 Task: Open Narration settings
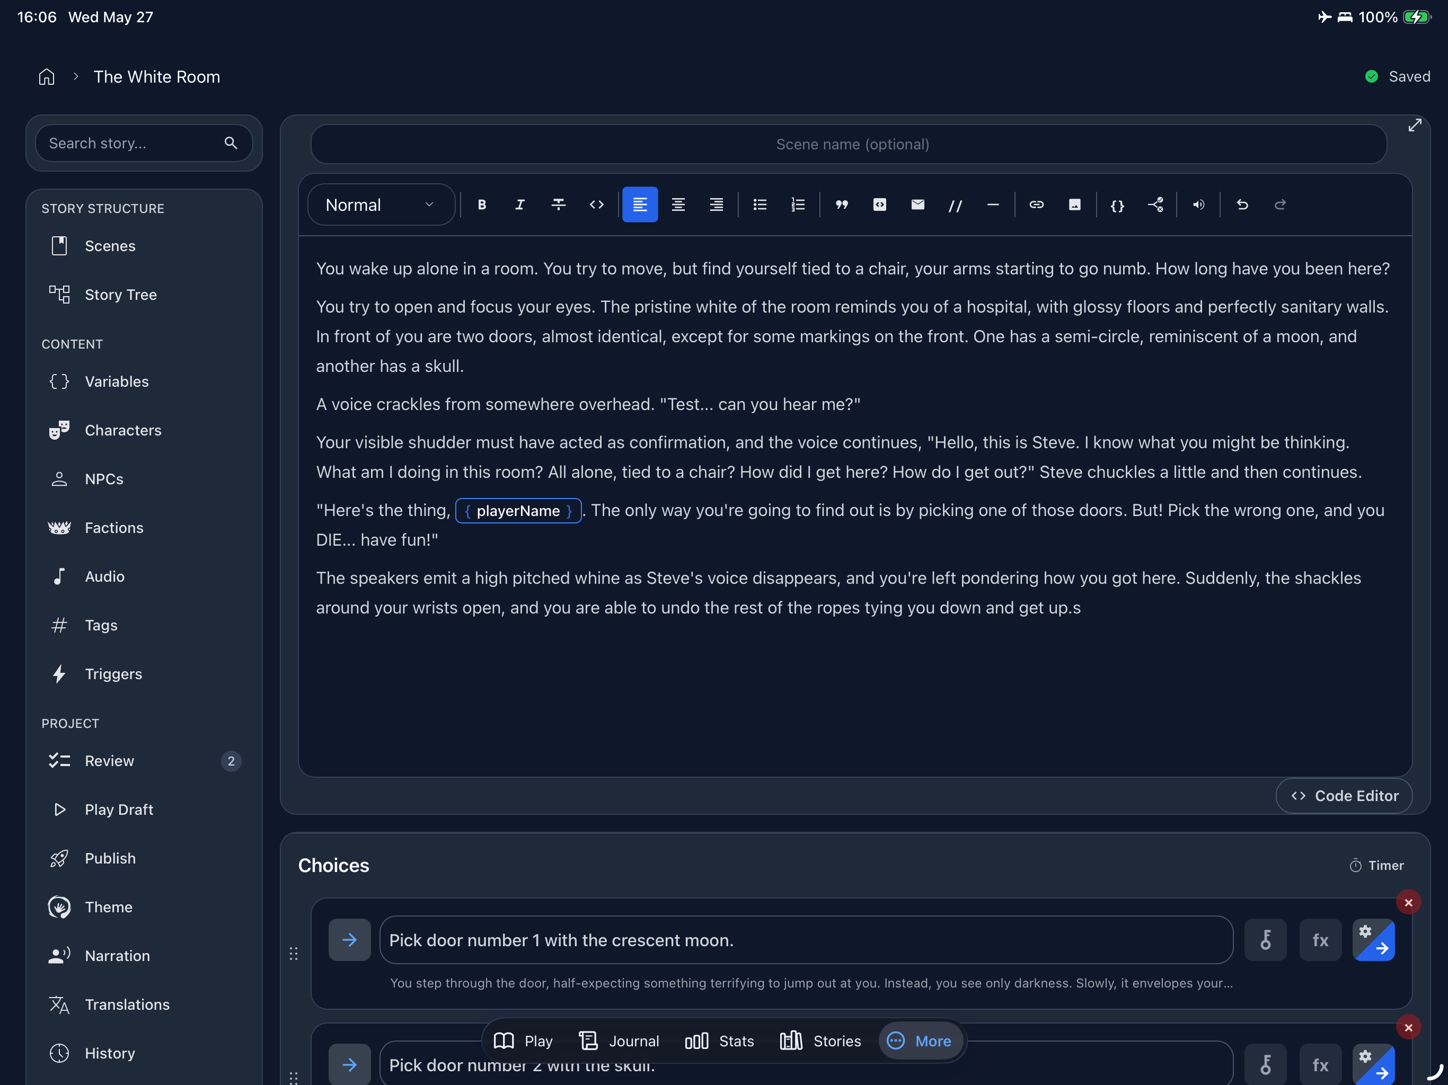tap(144, 956)
